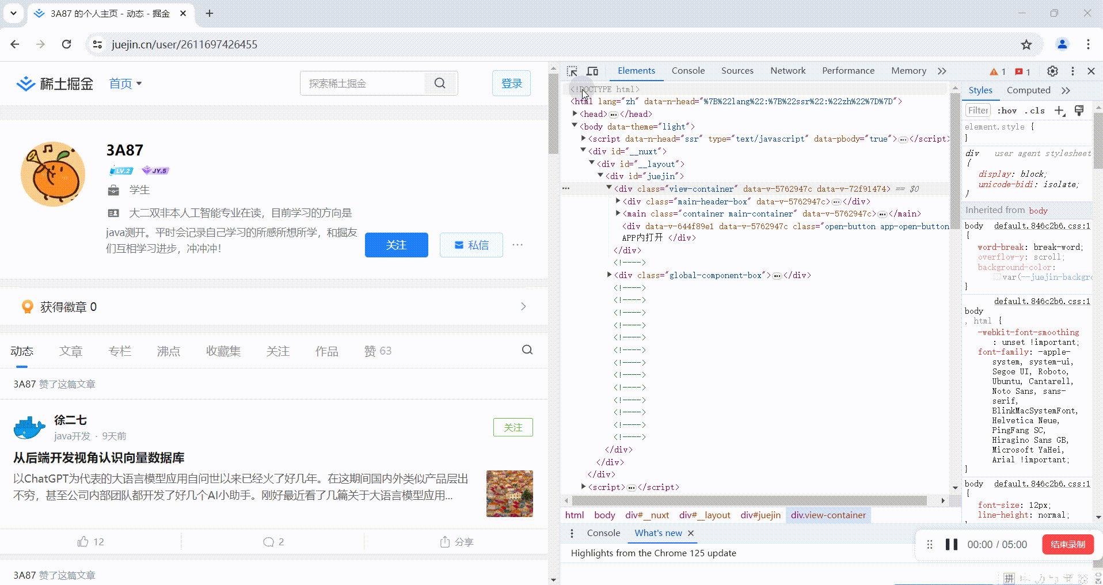
Task: Show more Styles pane tabs
Action: (x=1066, y=90)
